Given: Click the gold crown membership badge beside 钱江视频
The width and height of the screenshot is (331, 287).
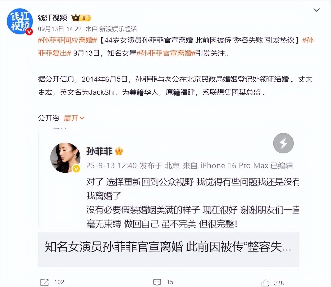Looking at the screenshot, I should click(81, 18).
